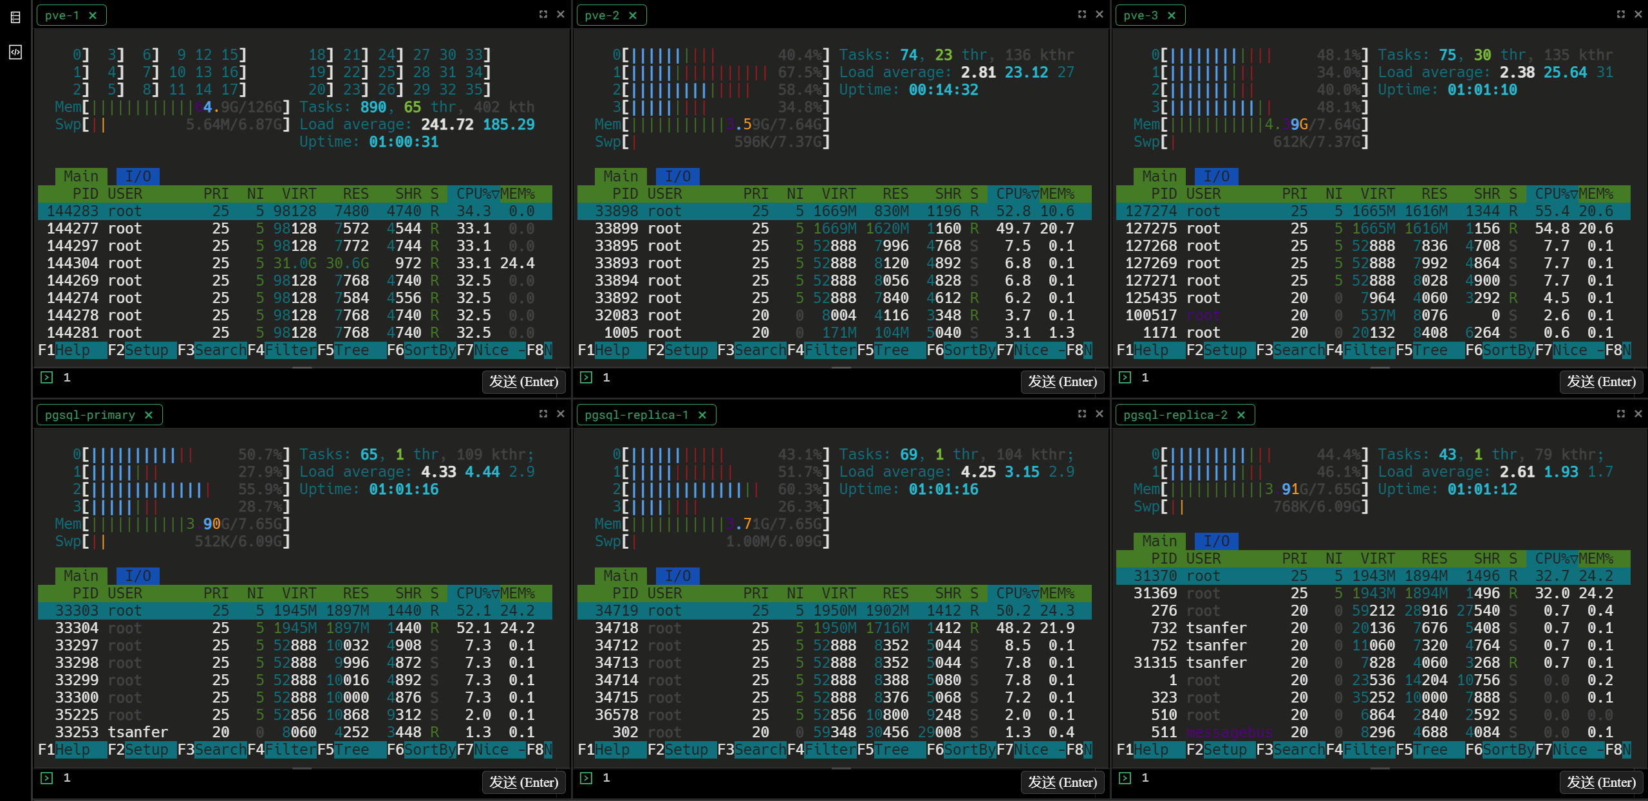The width and height of the screenshot is (1648, 801).
Task: Select Main tab in pgsql-replica-2 htop
Action: point(1159,541)
